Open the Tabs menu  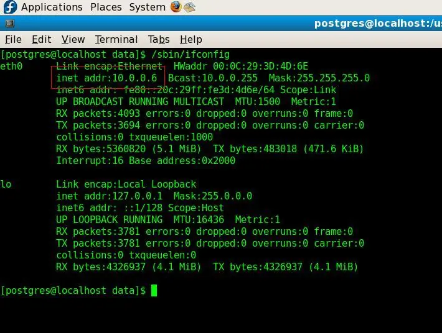tap(159, 39)
